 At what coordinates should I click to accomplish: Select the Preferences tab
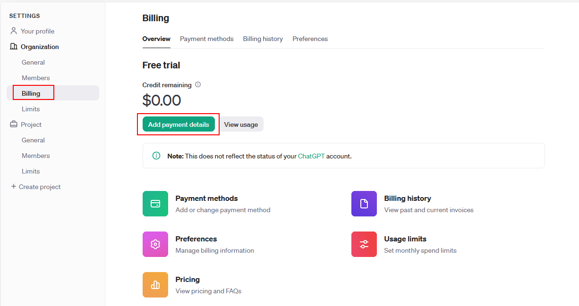(x=310, y=39)
